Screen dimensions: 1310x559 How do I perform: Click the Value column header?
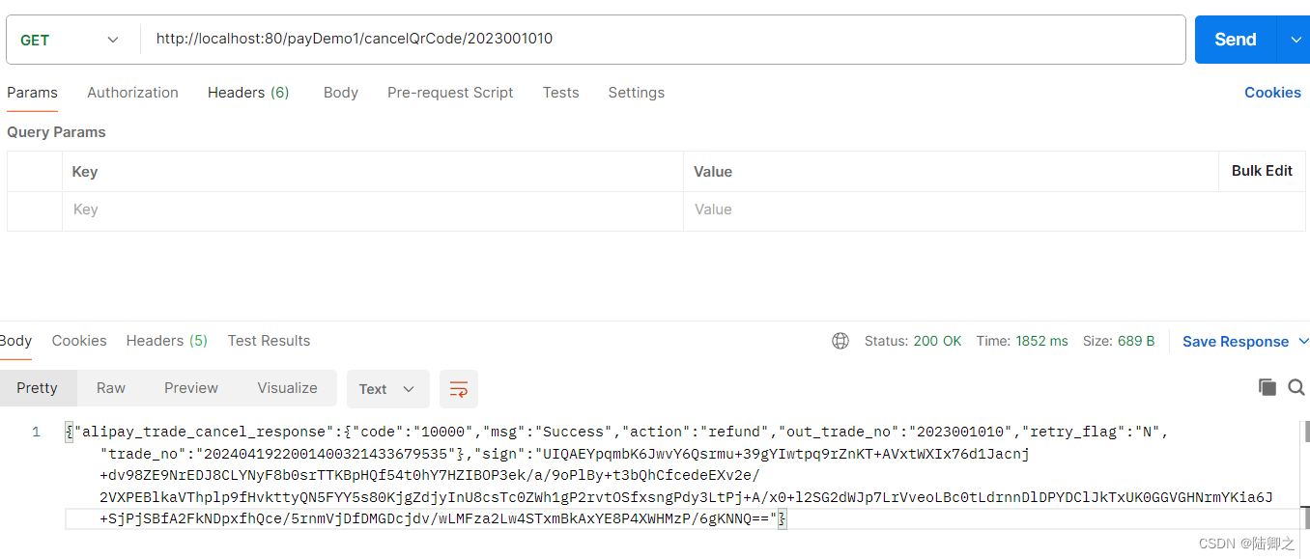coord(713,172)
